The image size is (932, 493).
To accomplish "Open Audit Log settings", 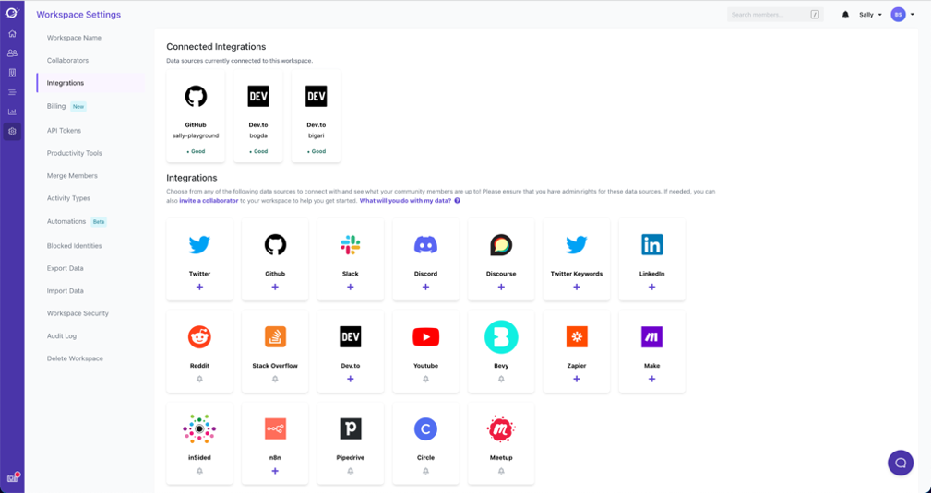I will pos(62,335).
